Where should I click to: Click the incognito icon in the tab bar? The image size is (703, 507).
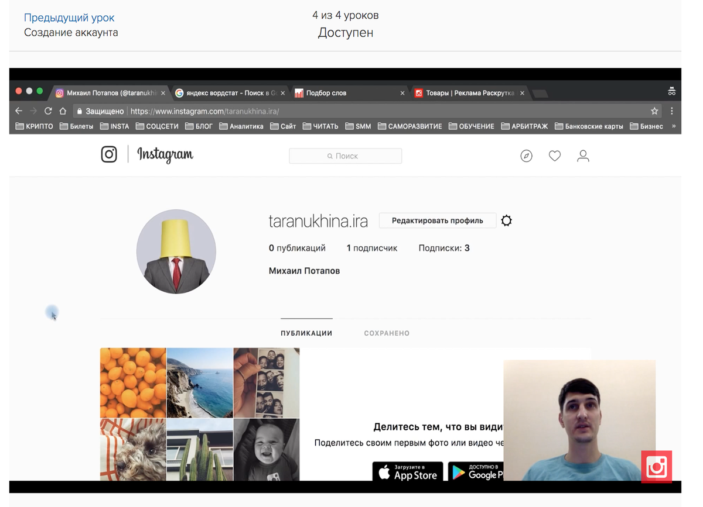point(672,91)
